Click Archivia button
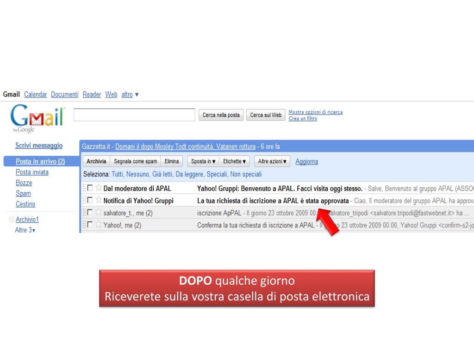Image resolution: width=474 pixels, height=355 pixels. [96, 161]
